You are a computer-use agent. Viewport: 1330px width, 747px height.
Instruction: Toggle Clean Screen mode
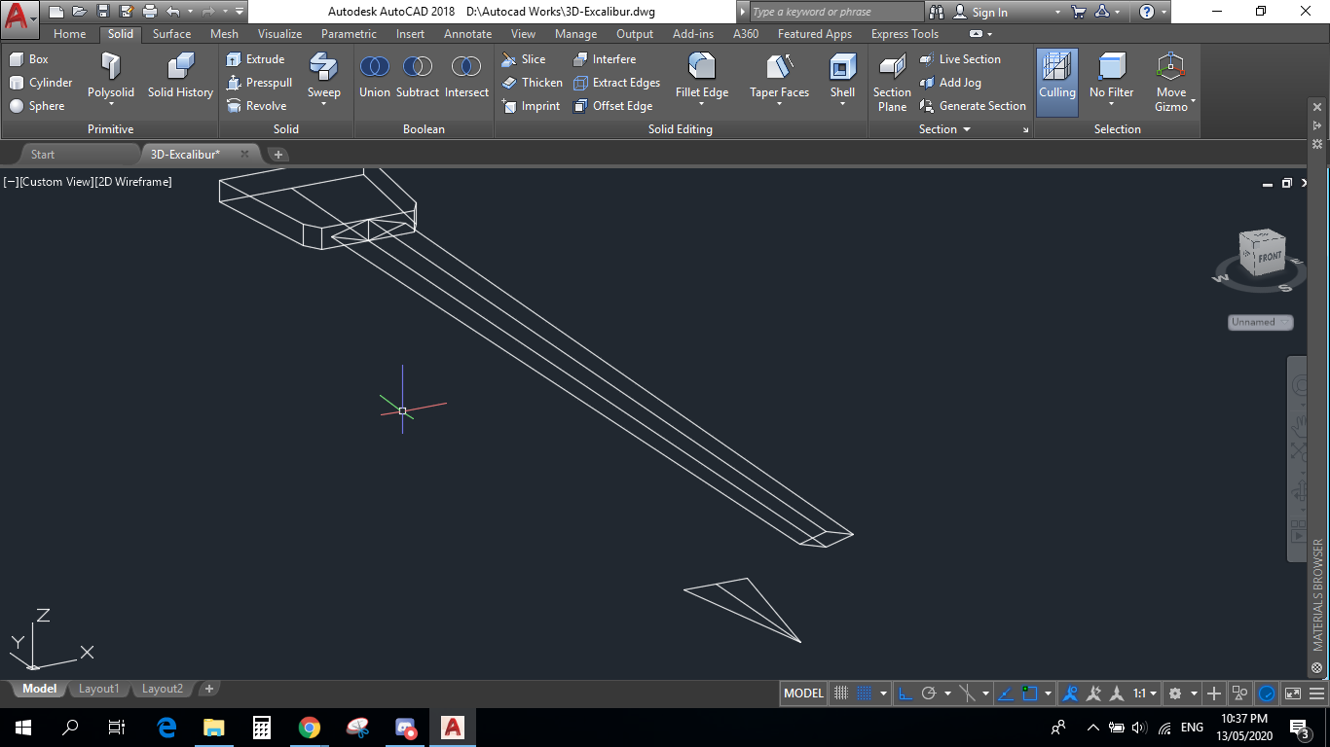(x=1293, y=694)
